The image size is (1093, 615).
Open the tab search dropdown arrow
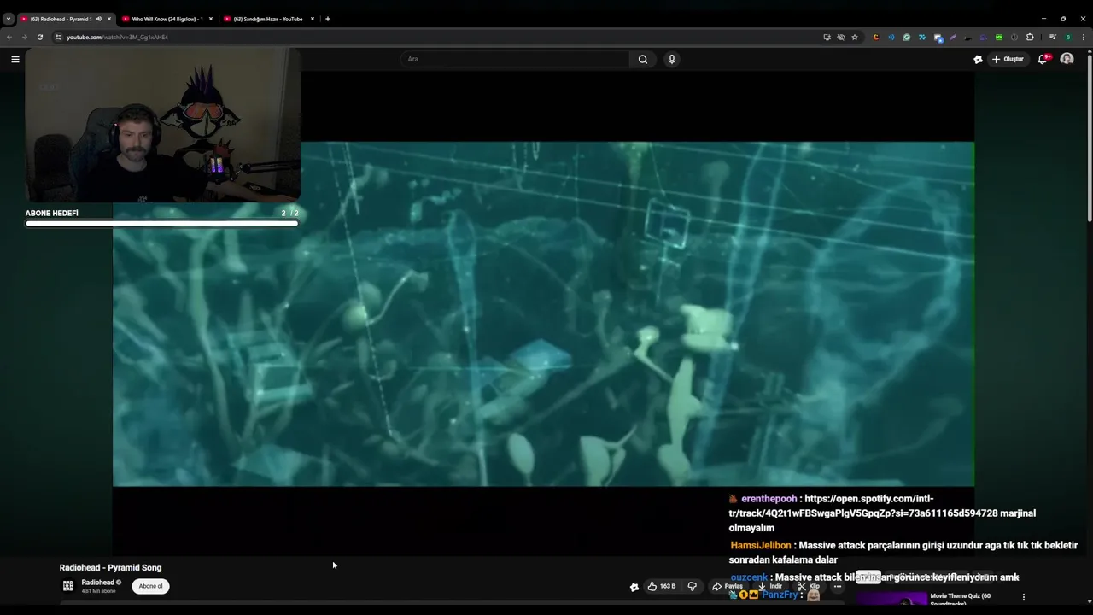(9, 19)
